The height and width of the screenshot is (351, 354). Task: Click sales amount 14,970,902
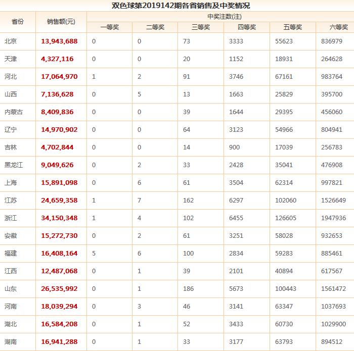coord(59,130)
